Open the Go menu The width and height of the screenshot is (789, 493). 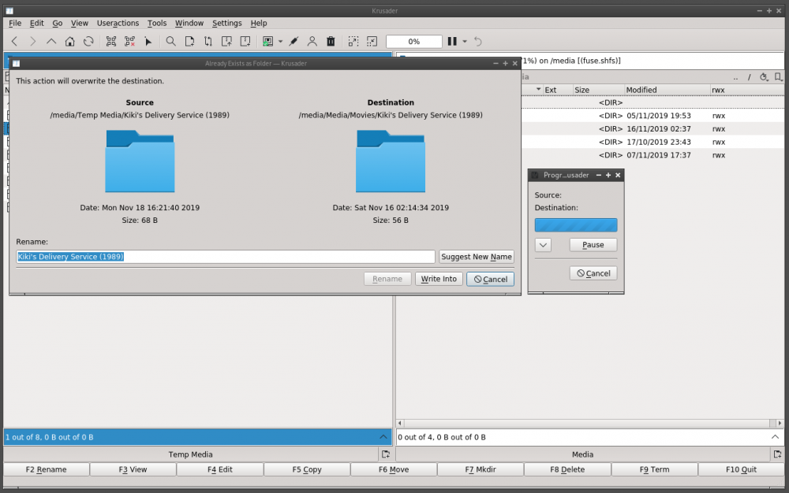coord(58,23)
